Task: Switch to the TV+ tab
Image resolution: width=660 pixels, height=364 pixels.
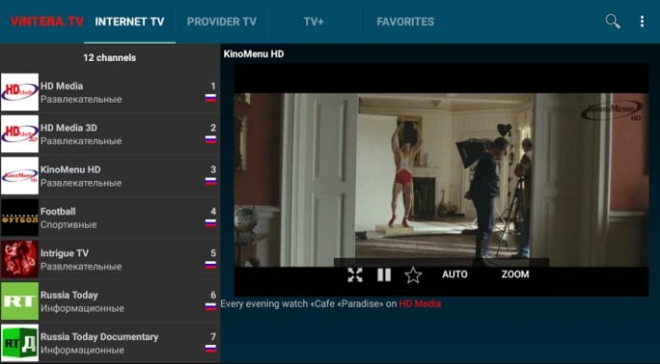Action: click(x=314, y=22)
